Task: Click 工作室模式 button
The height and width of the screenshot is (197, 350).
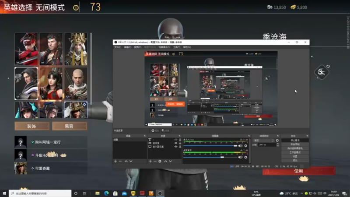Action: tap(295, 152)
